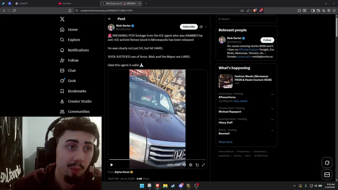Open Brave Shields icon

click(255, 11)
